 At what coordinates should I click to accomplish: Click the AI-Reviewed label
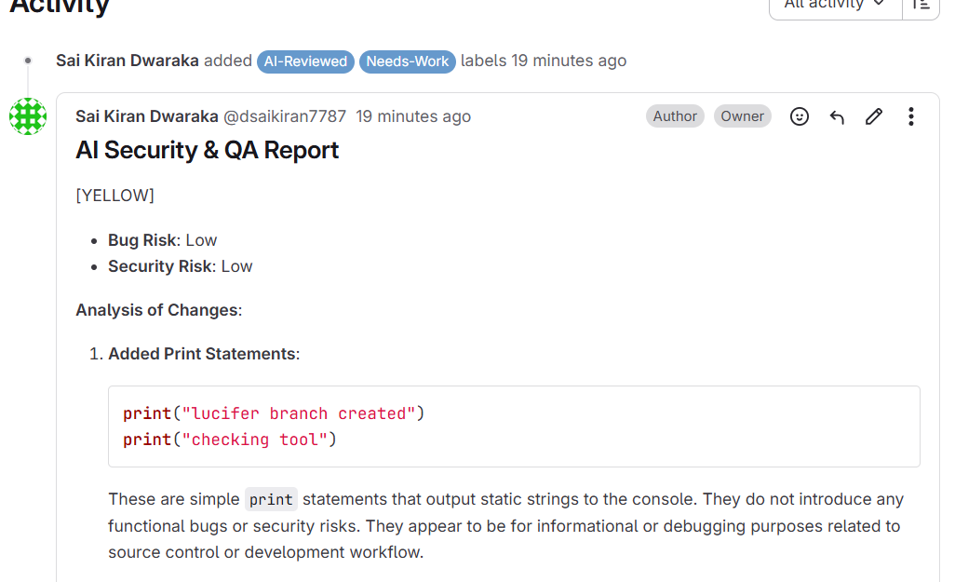(305, 61)
